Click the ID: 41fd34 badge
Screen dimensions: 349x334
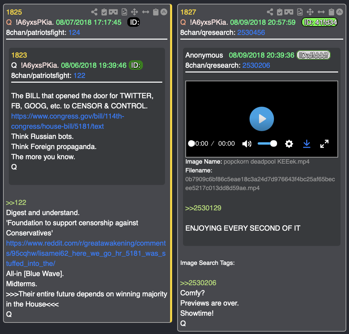pos(319,22)
